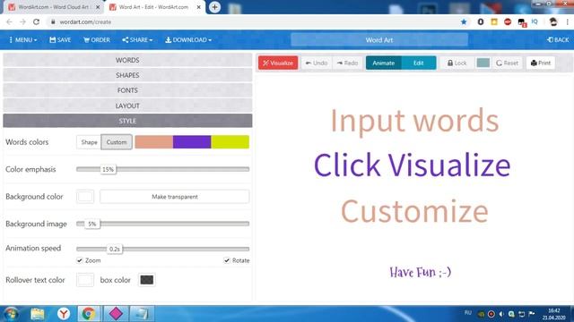Click the Chrome taskbar icon
574x322 pixels.
coord(88,314)
